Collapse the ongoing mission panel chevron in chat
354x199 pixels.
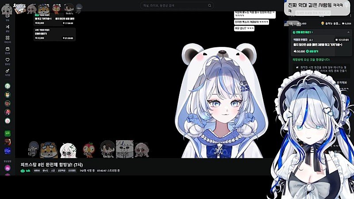click(x=348, y=32)
